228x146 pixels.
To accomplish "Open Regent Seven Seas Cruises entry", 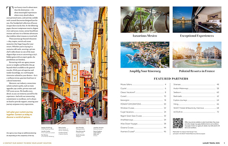I will (143, 116).
